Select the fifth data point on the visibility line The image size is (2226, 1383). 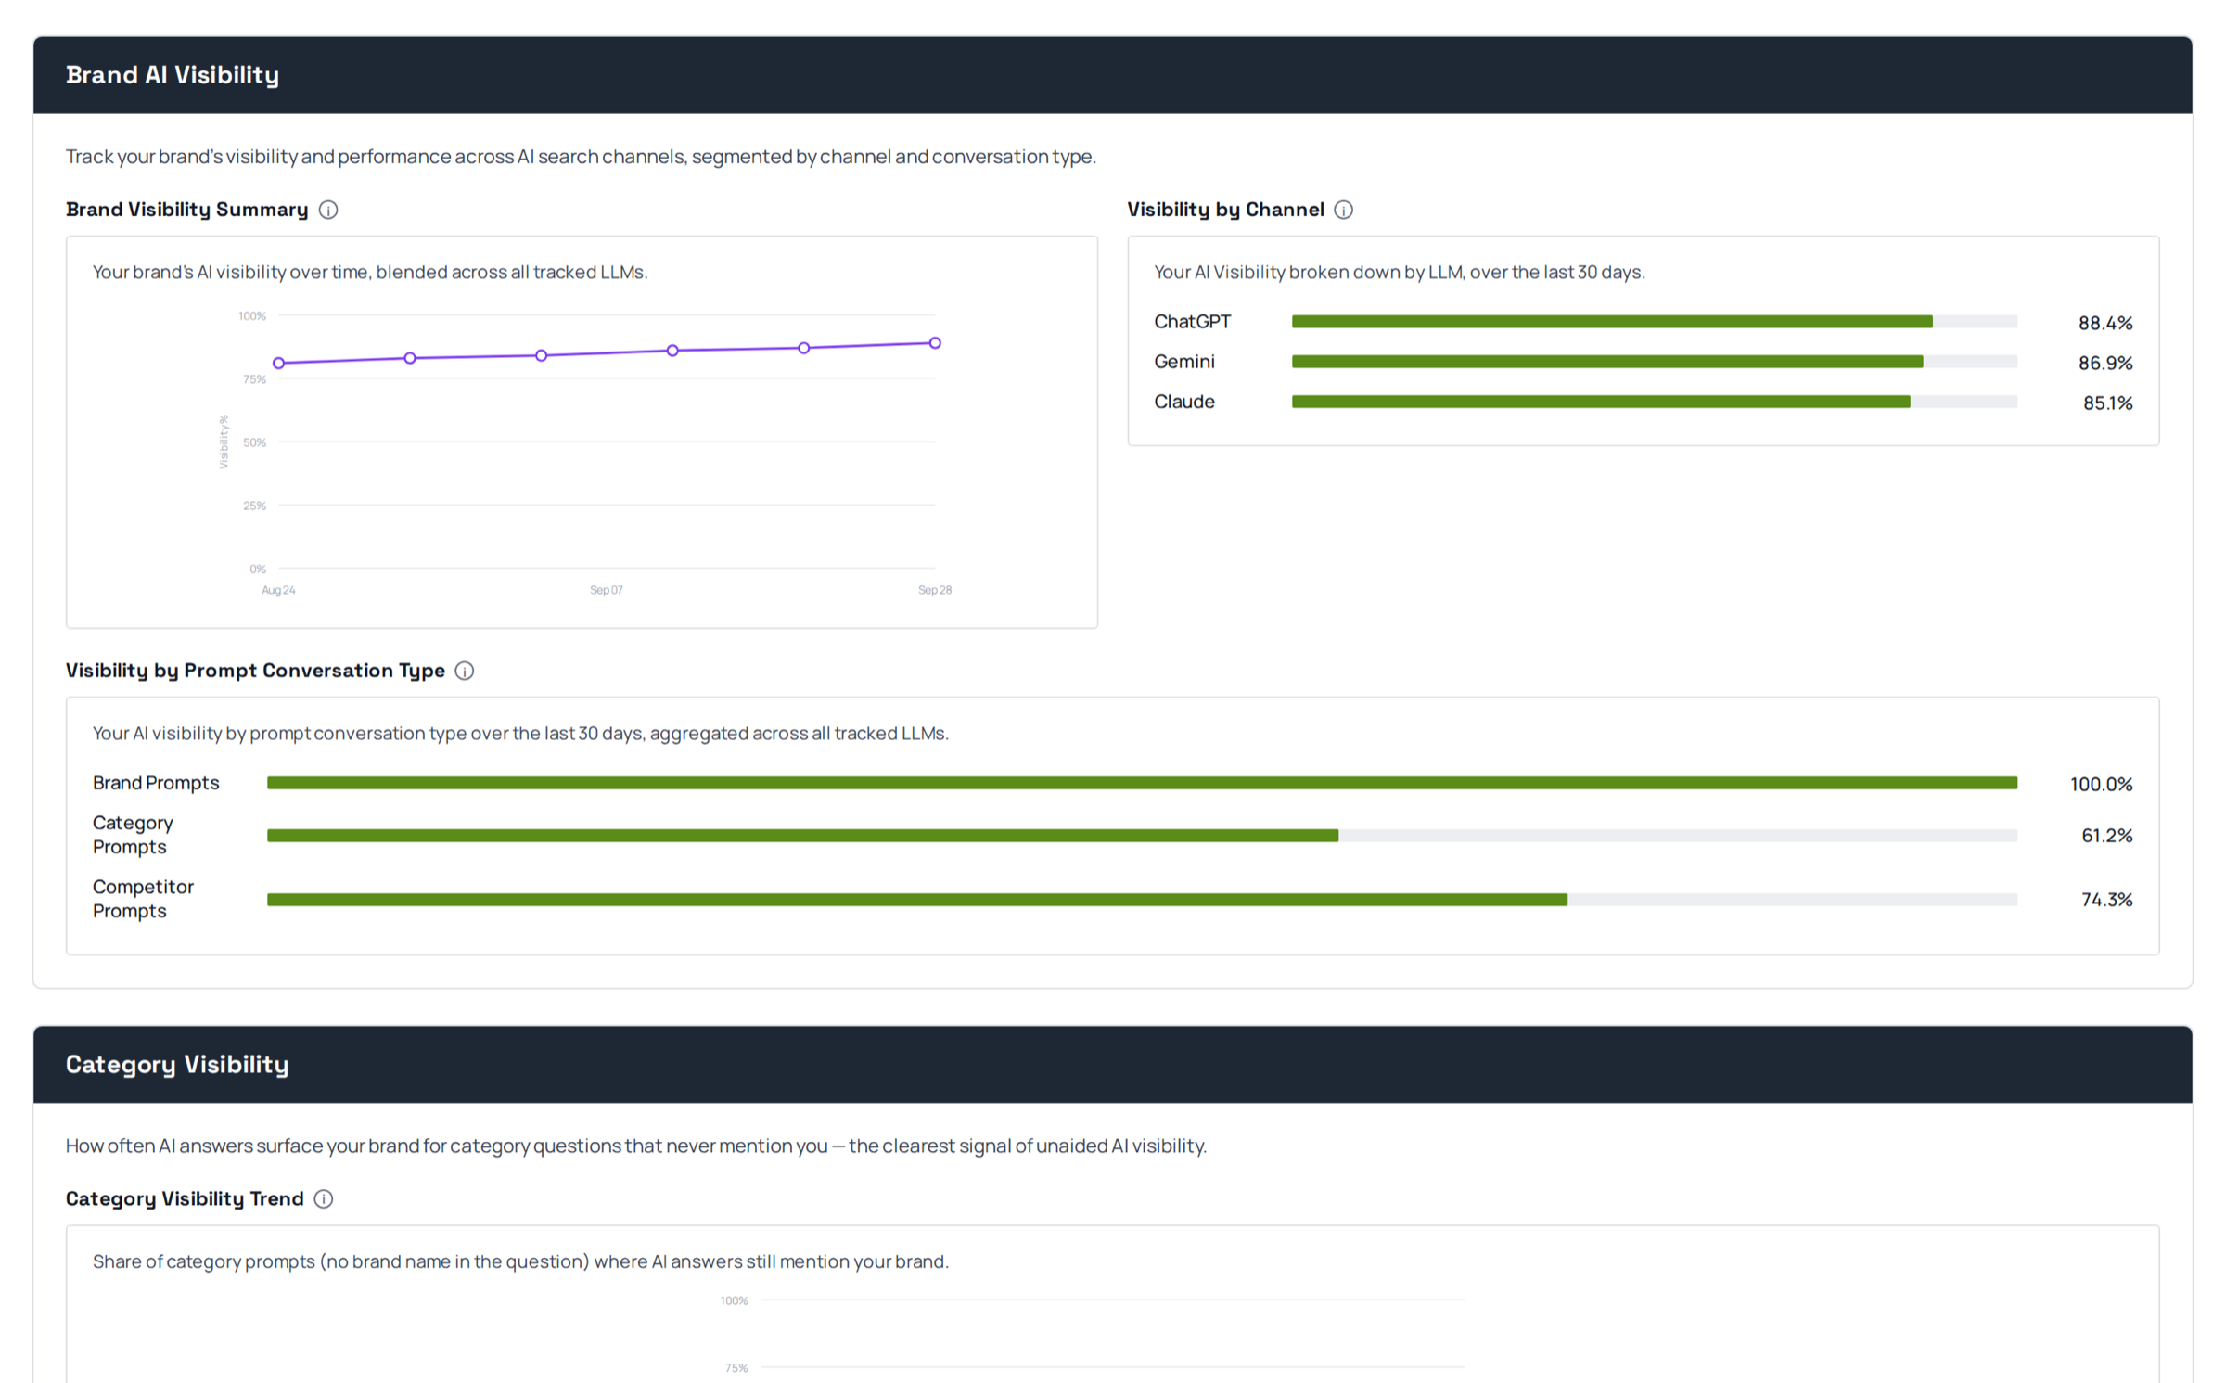[804, 348]
